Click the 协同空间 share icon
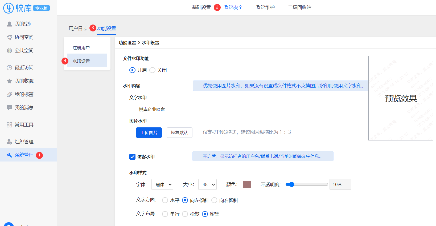Image resolution: width=436 pixels, height=226 pixels. coord(9,37)
